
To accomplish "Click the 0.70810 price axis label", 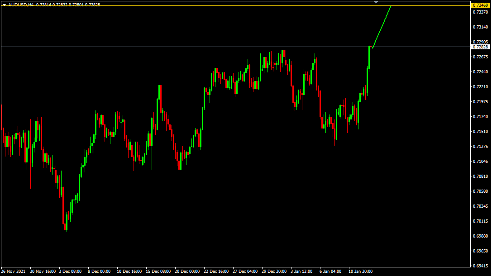I will (480, 176).
